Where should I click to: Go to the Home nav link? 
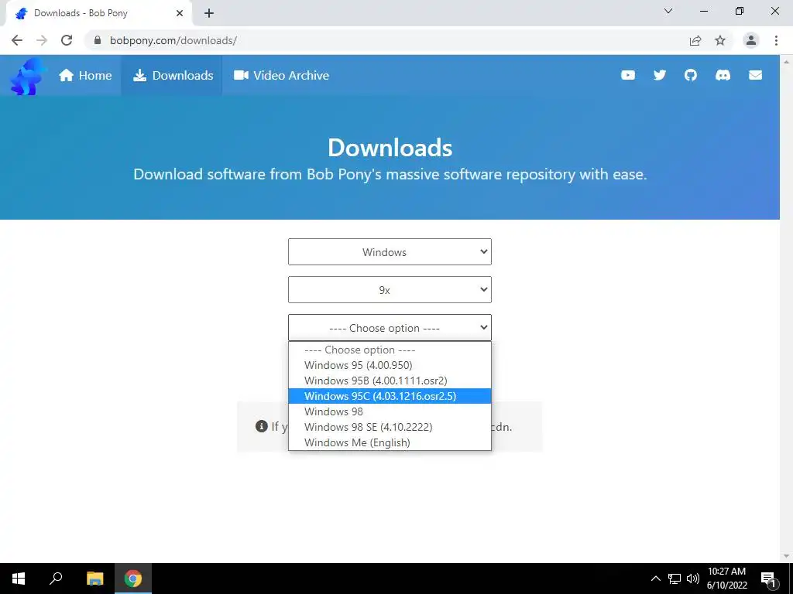[85, 75]
